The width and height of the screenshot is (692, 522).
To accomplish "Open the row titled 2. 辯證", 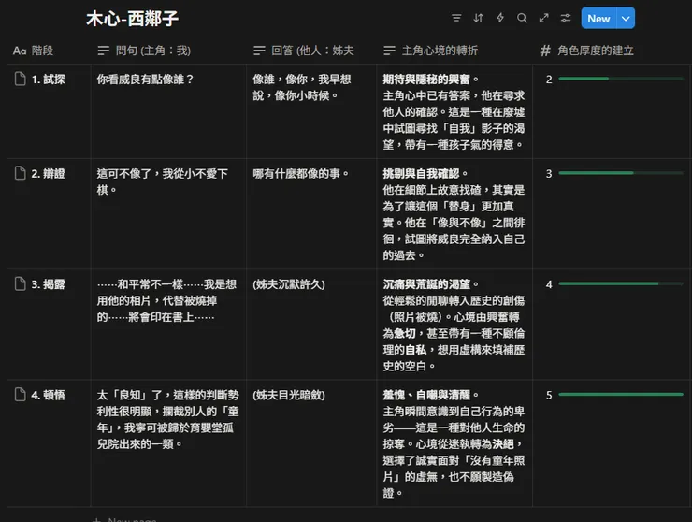I will pyautogui.click(x=48, y=174).
